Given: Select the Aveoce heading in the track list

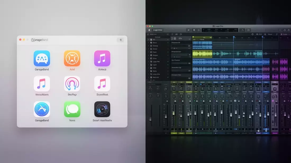Looking at the screenshot, I should coord(157,37).
